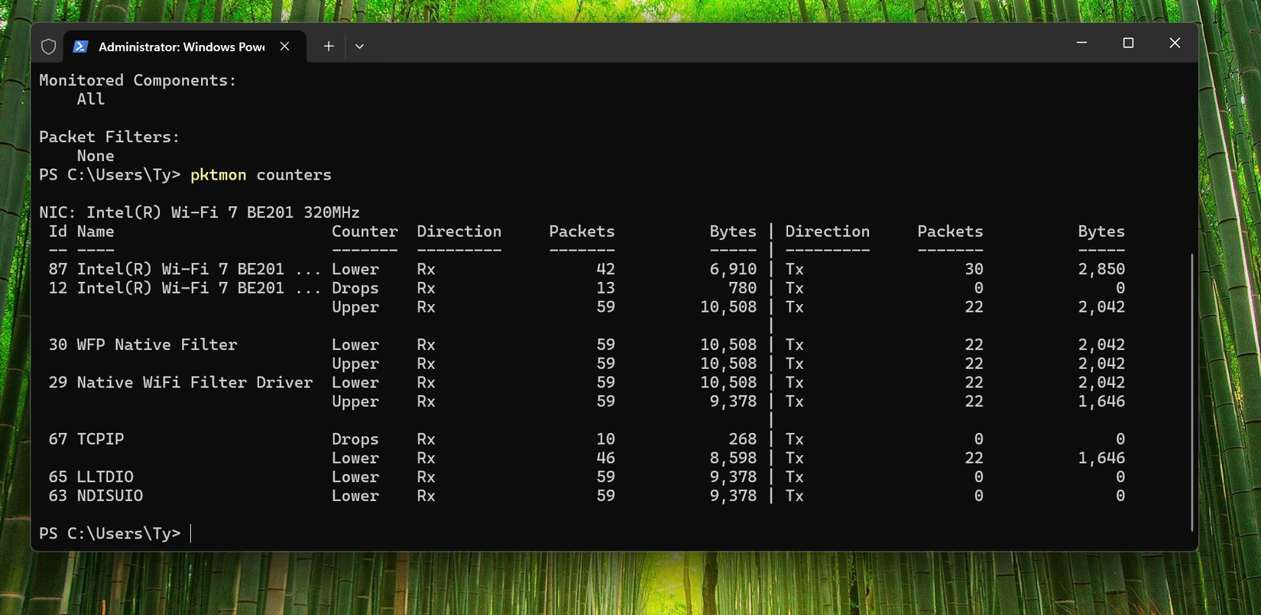Click the "Monitored Components:" line
The height and width of the screenshot is (615, 1261).
coord(138,80)
